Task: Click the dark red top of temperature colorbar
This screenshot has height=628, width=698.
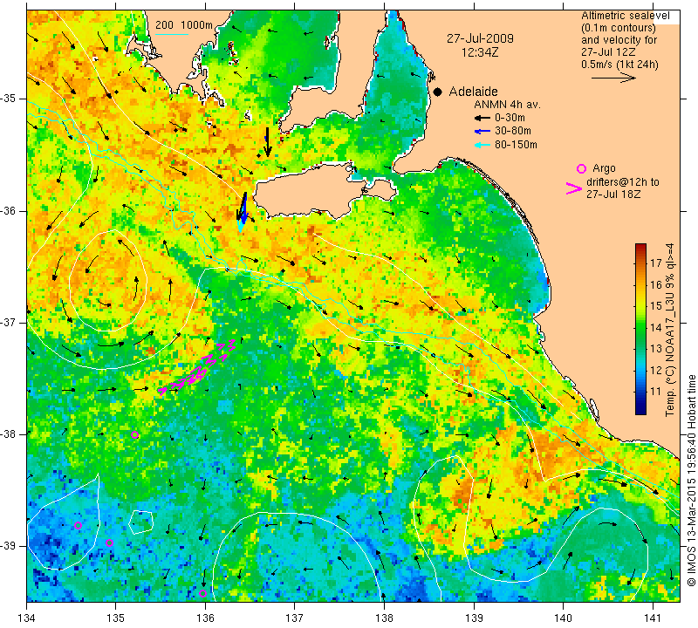Action: point(640,247)
